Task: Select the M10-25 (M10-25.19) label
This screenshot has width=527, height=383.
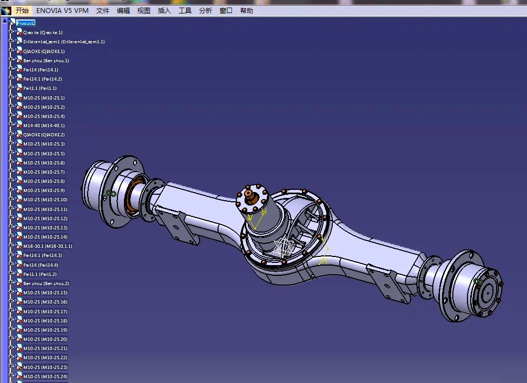Action: (x=45, y=330)
